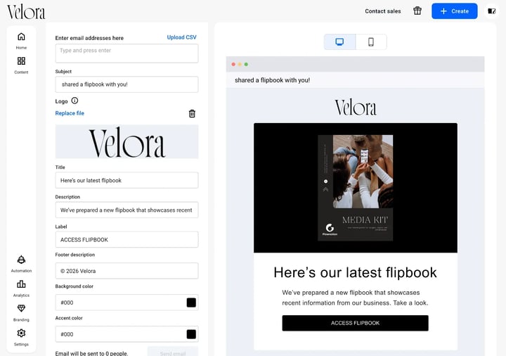The image size is (506, 356).
Task: Click into the Label input field
Action: click(x=126, y=240)
